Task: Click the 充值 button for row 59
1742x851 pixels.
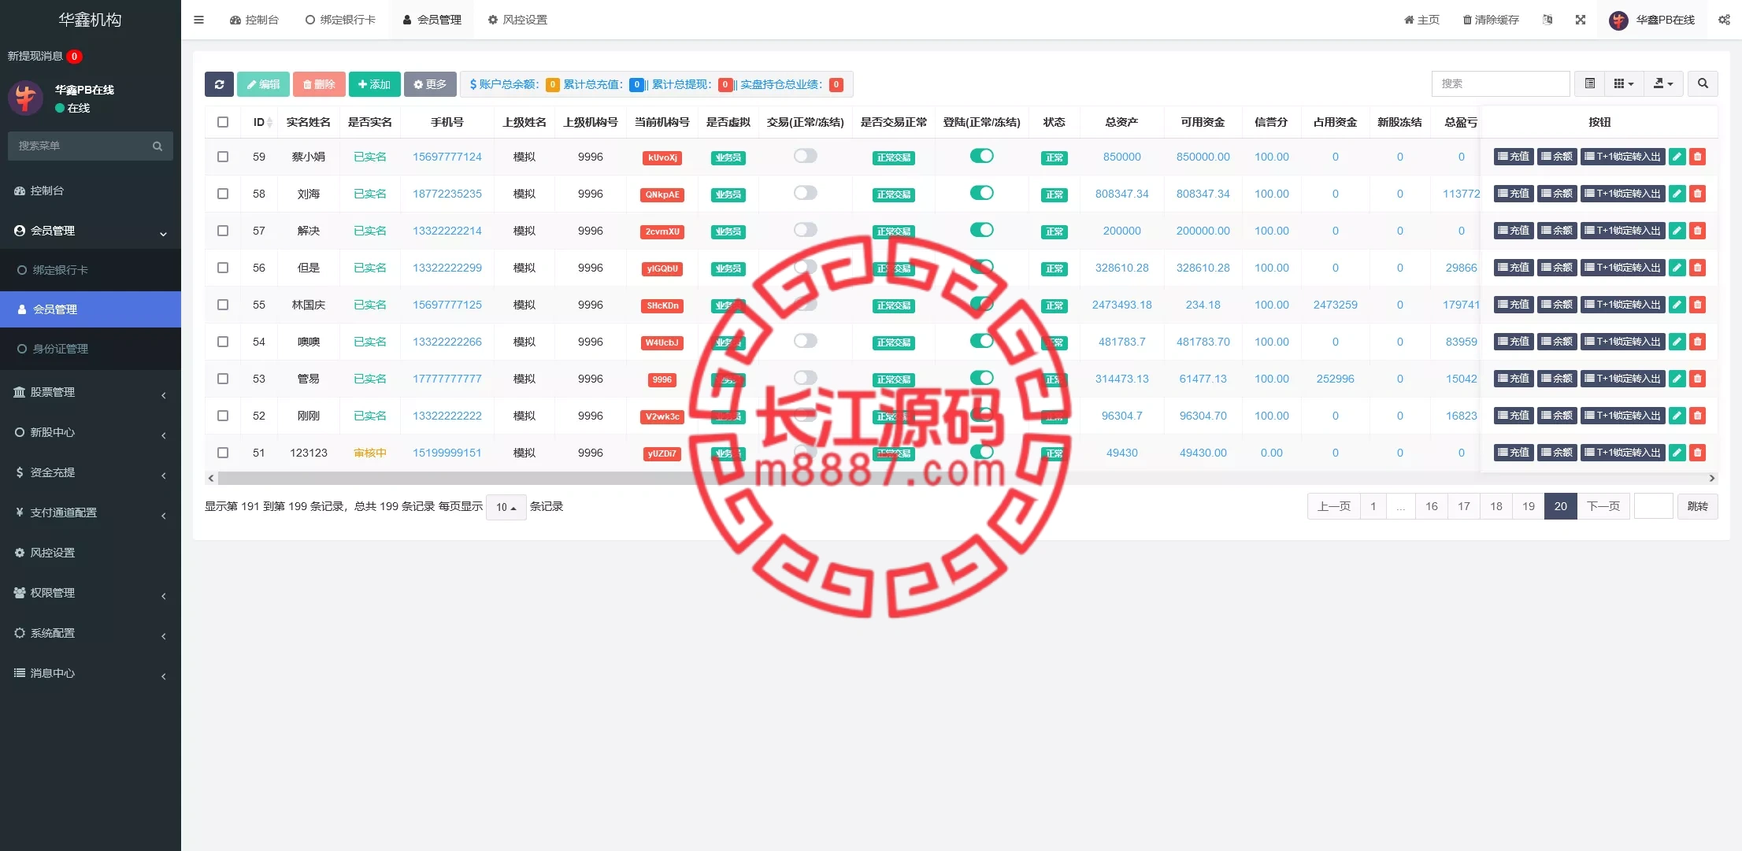Action: 1514,157
